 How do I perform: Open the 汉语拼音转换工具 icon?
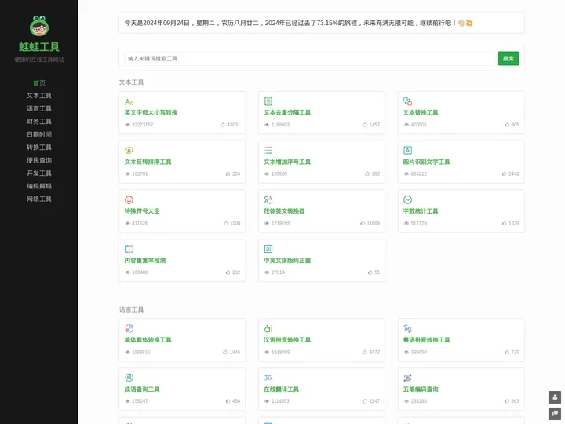[268, 328]
